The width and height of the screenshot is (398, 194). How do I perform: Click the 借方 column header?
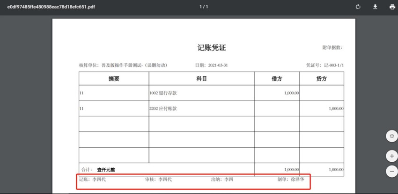point(277,79)
